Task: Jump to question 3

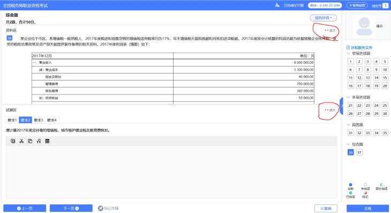Action: pyautogui.click(x=367, y=61)
